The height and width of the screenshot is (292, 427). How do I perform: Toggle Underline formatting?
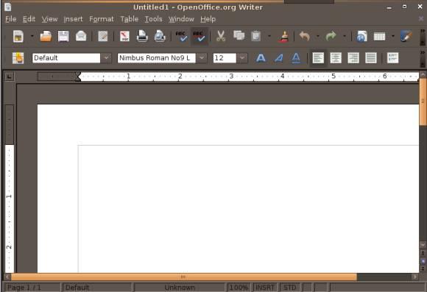tap(296, 58)
